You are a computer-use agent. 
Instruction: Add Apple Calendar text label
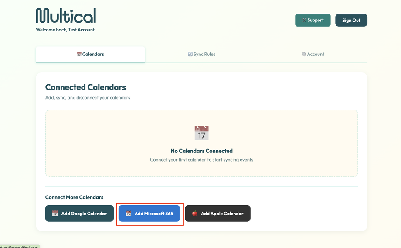[x=222, y=214]
